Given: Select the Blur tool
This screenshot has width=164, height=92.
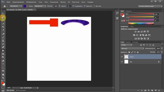Looking at the screenshot, I should pyautogui.click(x=3, y=54).
